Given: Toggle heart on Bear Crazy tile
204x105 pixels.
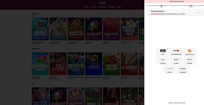Looking at the screenshot, I should (x=118, y=54).
